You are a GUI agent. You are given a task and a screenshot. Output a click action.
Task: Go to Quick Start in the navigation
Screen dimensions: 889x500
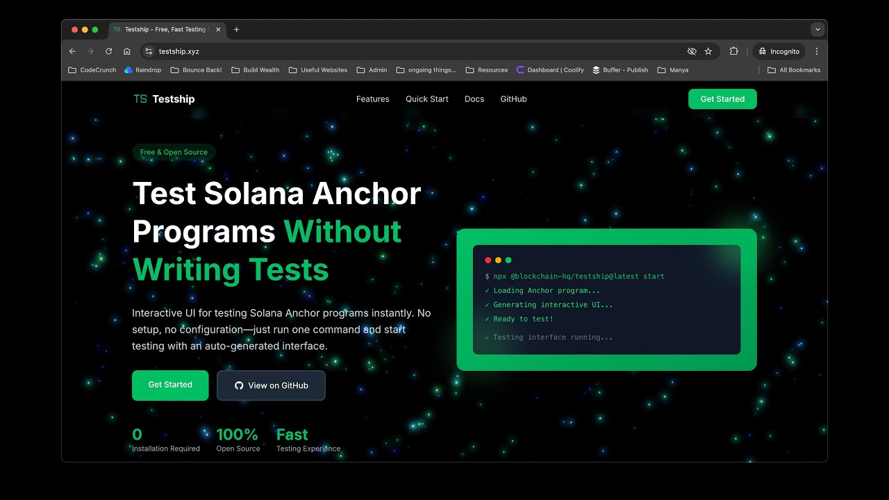pyautogui.click(x=427, y=99)
